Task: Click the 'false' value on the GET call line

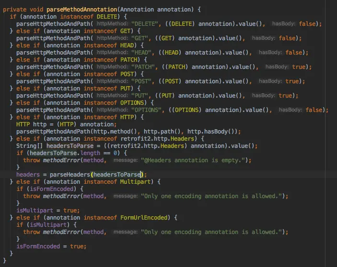Action: pyautogui.click(x=287, y=38)
